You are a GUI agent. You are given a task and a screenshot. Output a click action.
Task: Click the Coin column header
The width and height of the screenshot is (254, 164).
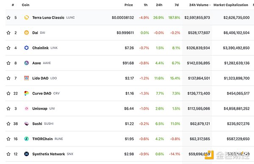(x=25, y=5)
